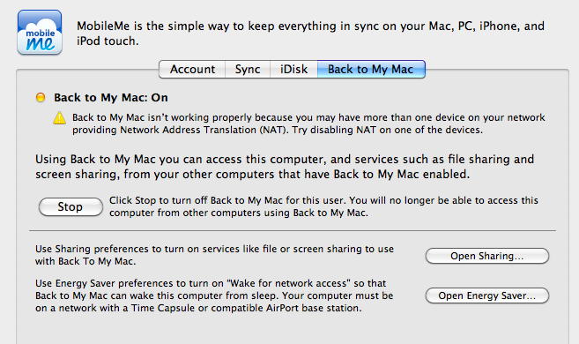Click the 'Time Capsule or compatible AirPort' line
The image size is (579, 344).
click(x=198, y=308)
